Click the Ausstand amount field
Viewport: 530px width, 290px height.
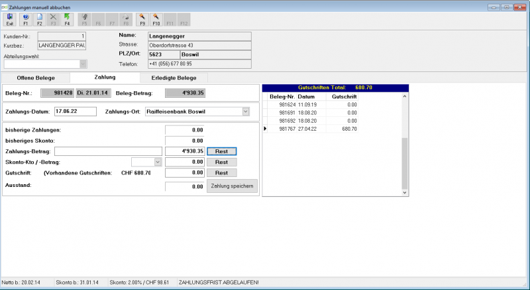click(185, 186)
